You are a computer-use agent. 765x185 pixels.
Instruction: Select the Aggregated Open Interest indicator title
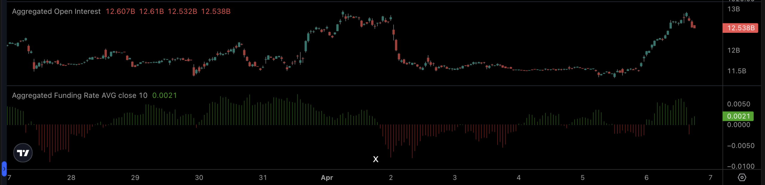pos(56,11)
